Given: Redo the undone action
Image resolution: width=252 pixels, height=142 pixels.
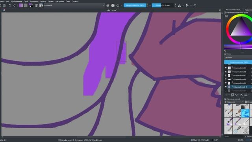Looking at the screenshot, I should click(15, 6).
